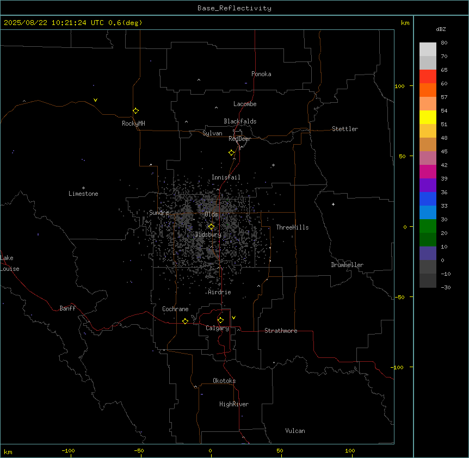The image size is (469, 458).
Task: Select the purple 39 dBZ legend swatch
Action: click(428, 185)
